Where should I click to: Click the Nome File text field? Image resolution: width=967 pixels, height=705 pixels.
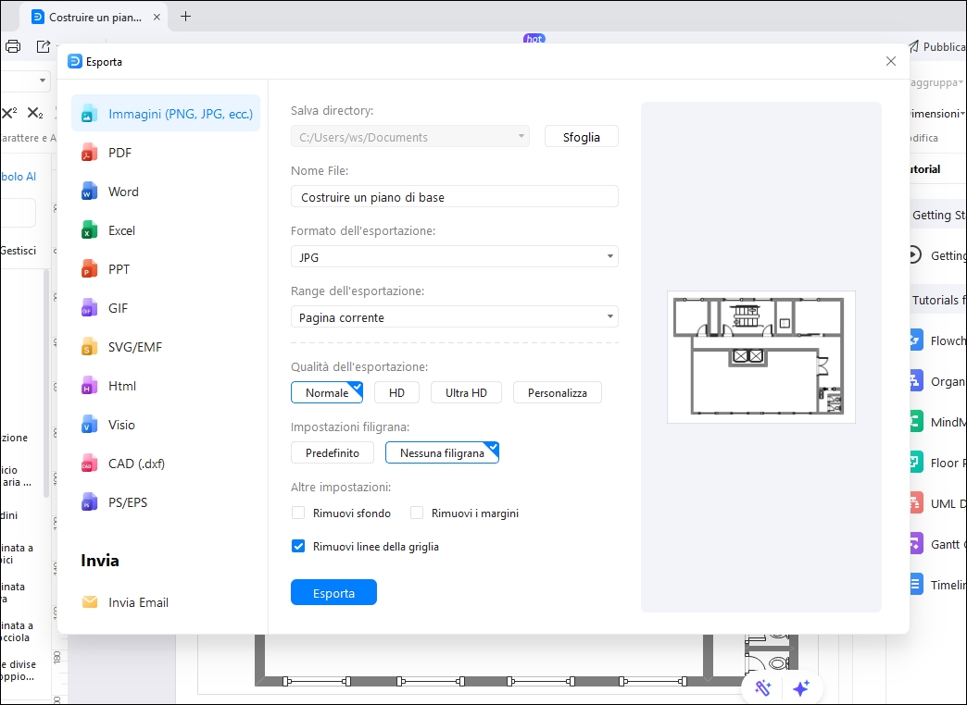click(x=454, y=197)
